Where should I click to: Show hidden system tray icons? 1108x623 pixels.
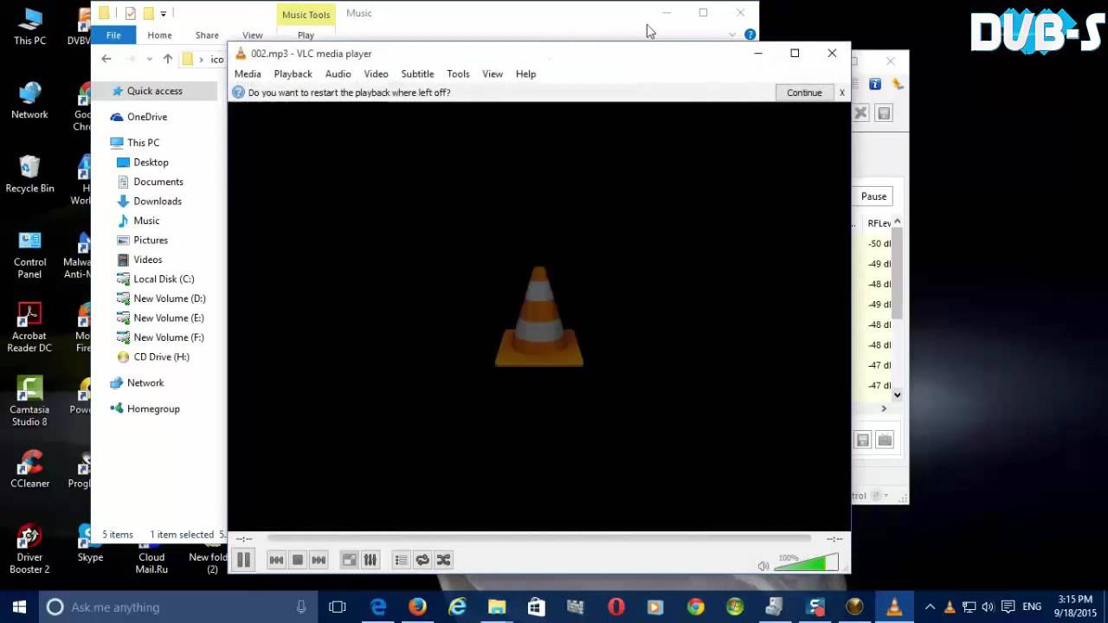pos(930,607)
